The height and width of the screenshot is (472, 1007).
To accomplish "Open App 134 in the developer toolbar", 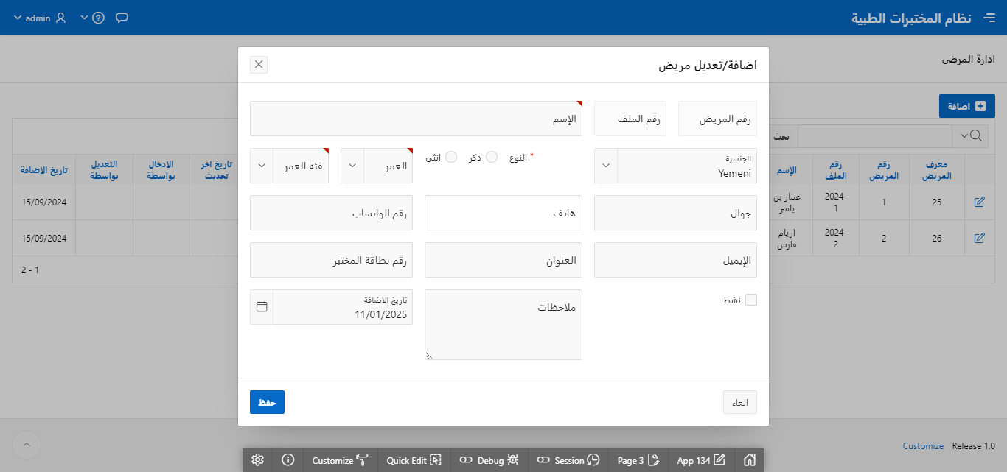I will click(701, 460).
